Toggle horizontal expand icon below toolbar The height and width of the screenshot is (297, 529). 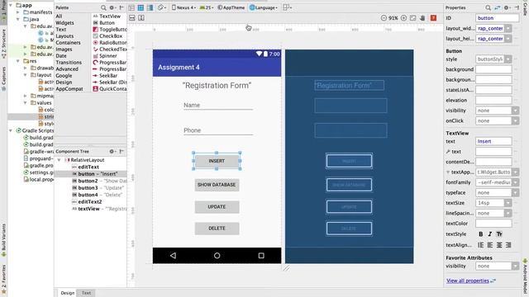coord(132,18)
